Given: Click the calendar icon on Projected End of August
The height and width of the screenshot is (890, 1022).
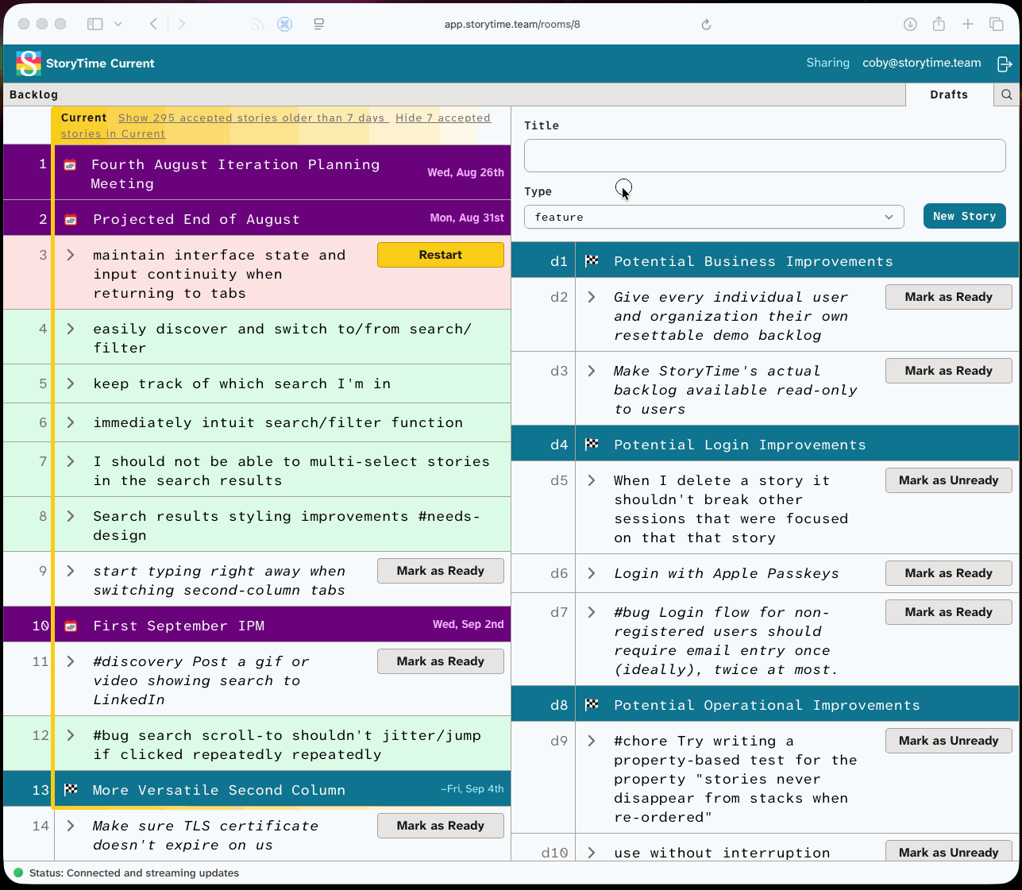Looking at the screenshot, I should [71, 219].
